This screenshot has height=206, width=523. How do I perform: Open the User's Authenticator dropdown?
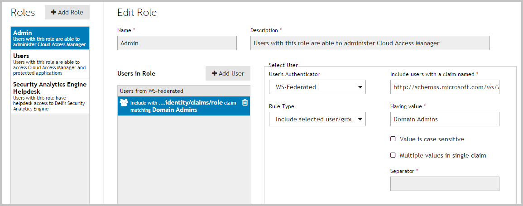click(x=317, y=87)
